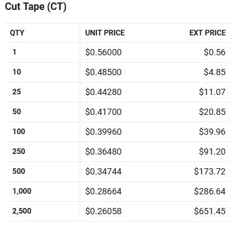Choose the 25 quantity row
This screenshot has width=234, height=226.
click(x=118, y=92)
